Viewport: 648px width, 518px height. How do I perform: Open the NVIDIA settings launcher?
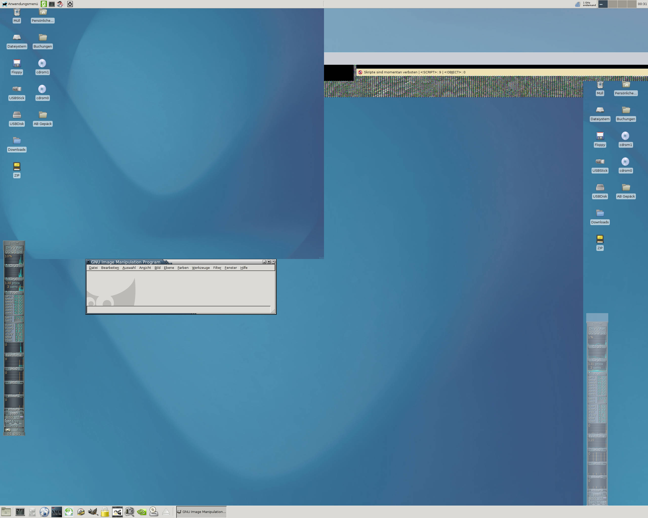click(141, 512)
